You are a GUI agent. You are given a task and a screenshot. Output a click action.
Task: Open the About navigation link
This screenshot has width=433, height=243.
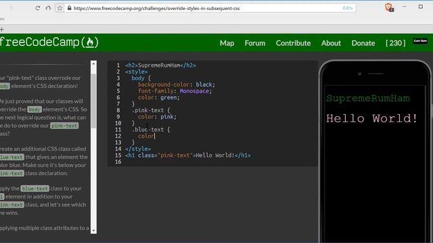tap(331, 43)
